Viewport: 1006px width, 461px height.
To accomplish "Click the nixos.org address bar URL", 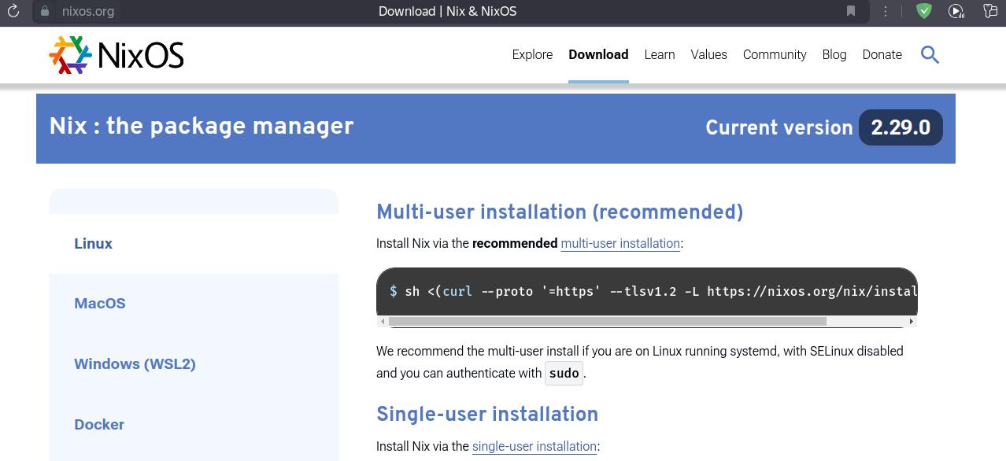I will 88,11.
